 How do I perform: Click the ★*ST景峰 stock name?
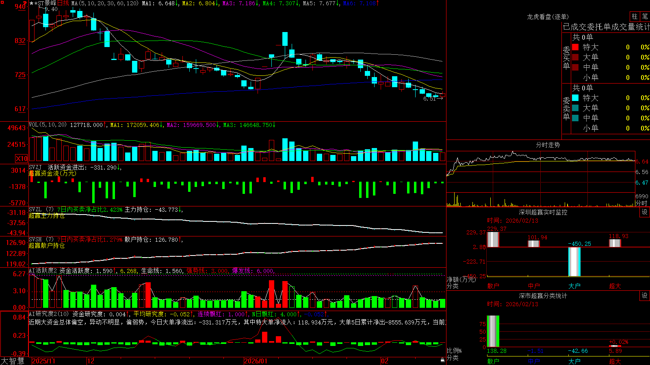43,3
